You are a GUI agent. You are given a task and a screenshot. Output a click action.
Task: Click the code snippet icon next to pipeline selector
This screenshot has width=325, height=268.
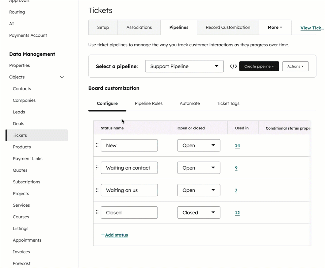pyautogui.click(x=233, y=66)
